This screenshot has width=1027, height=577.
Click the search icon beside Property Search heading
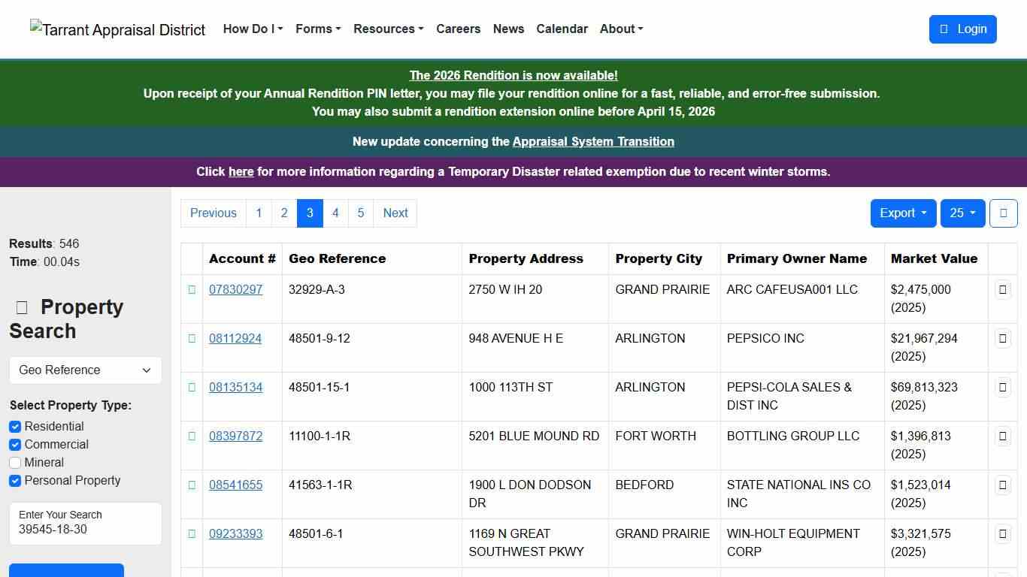[x=21, y=307]
